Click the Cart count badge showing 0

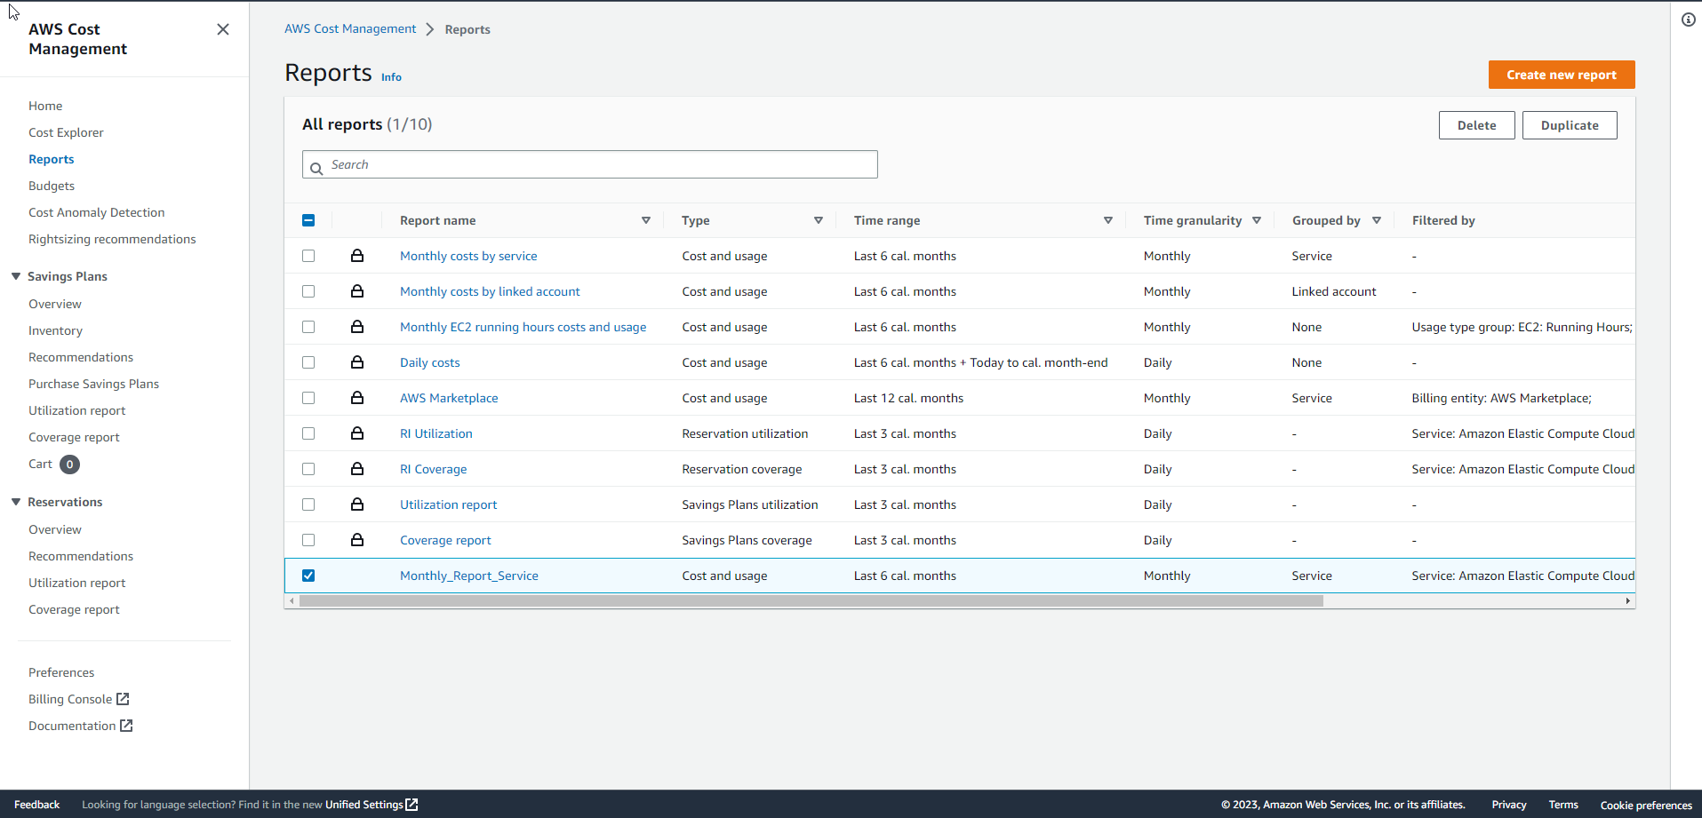69,465
